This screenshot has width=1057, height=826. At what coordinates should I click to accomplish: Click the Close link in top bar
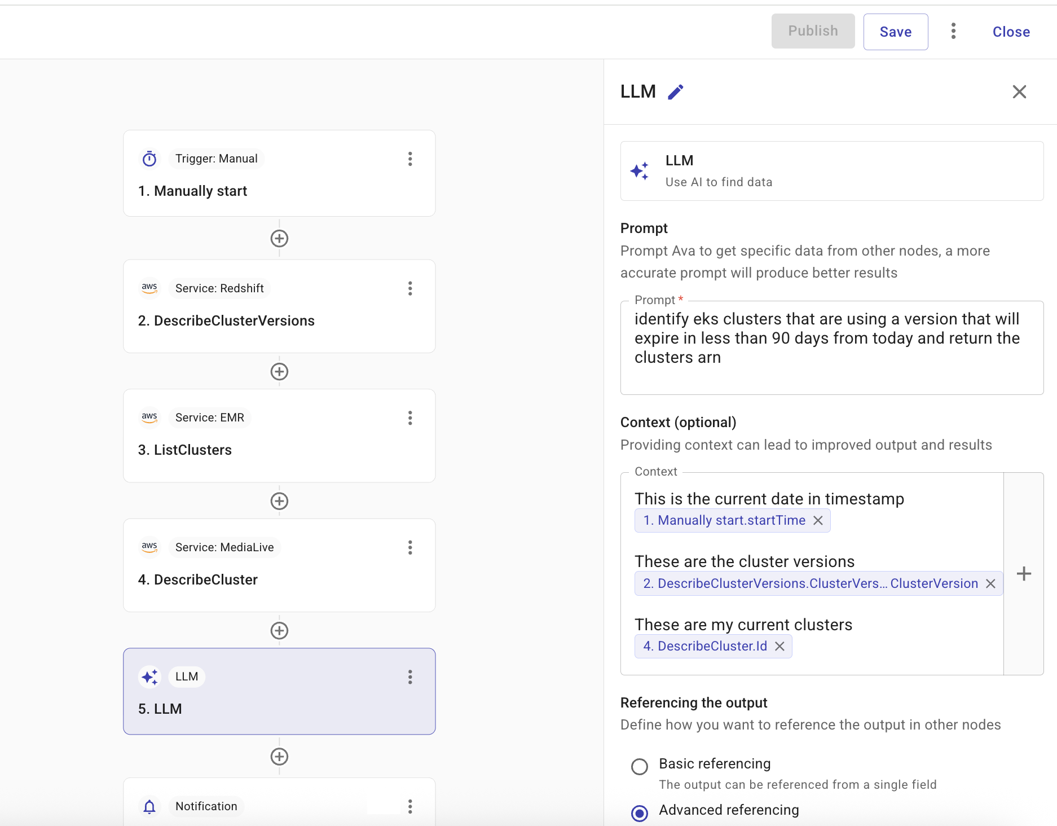pos(1011,32)
